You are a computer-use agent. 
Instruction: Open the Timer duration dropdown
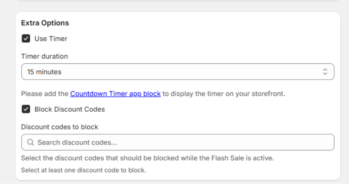[x=178, y=72]
